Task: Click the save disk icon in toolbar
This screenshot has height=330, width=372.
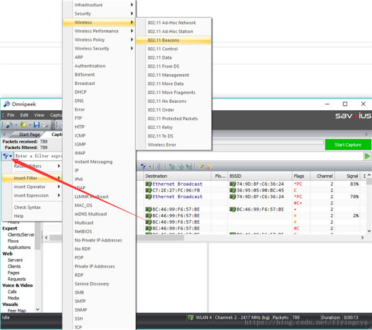Action: click(37, 125)
